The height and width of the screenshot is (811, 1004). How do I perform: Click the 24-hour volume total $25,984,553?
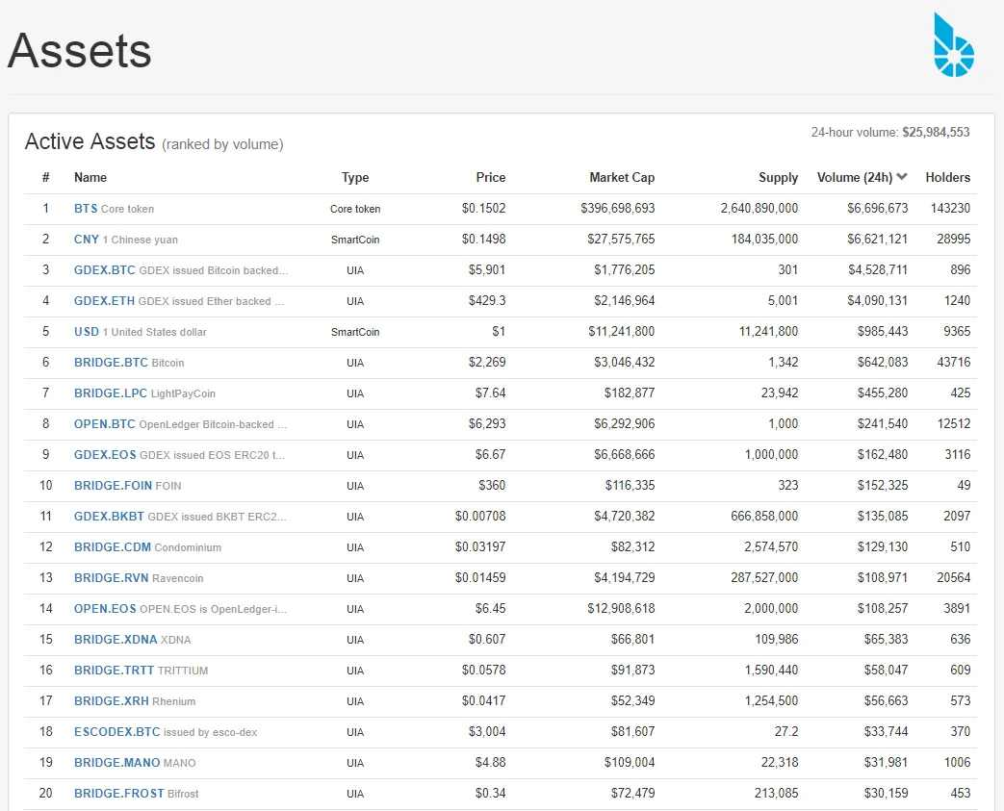[936, 132]
